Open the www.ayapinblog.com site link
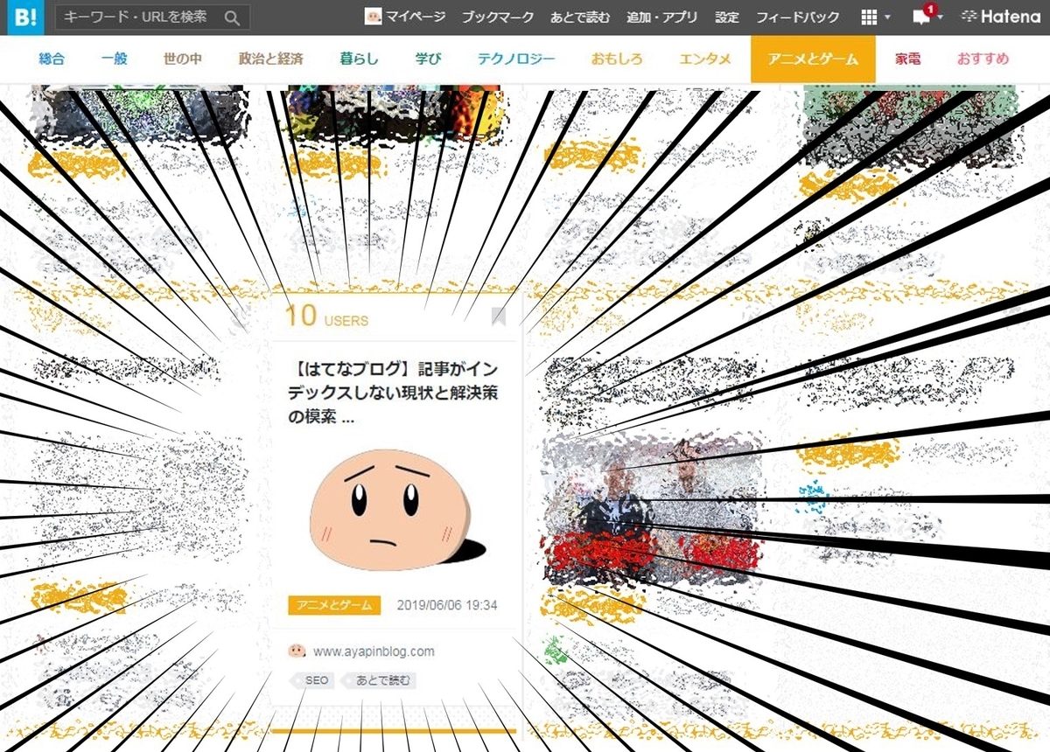This screenshot has width=1050, height=752. tap(374, 651)
